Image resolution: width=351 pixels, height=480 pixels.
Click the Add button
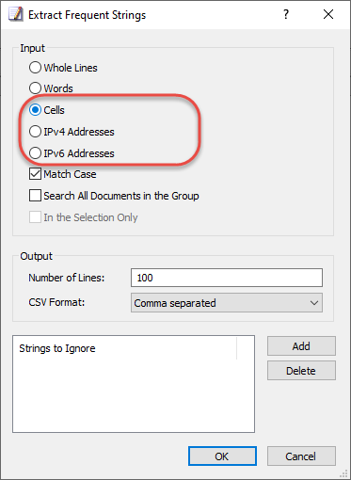coord(301,346)
